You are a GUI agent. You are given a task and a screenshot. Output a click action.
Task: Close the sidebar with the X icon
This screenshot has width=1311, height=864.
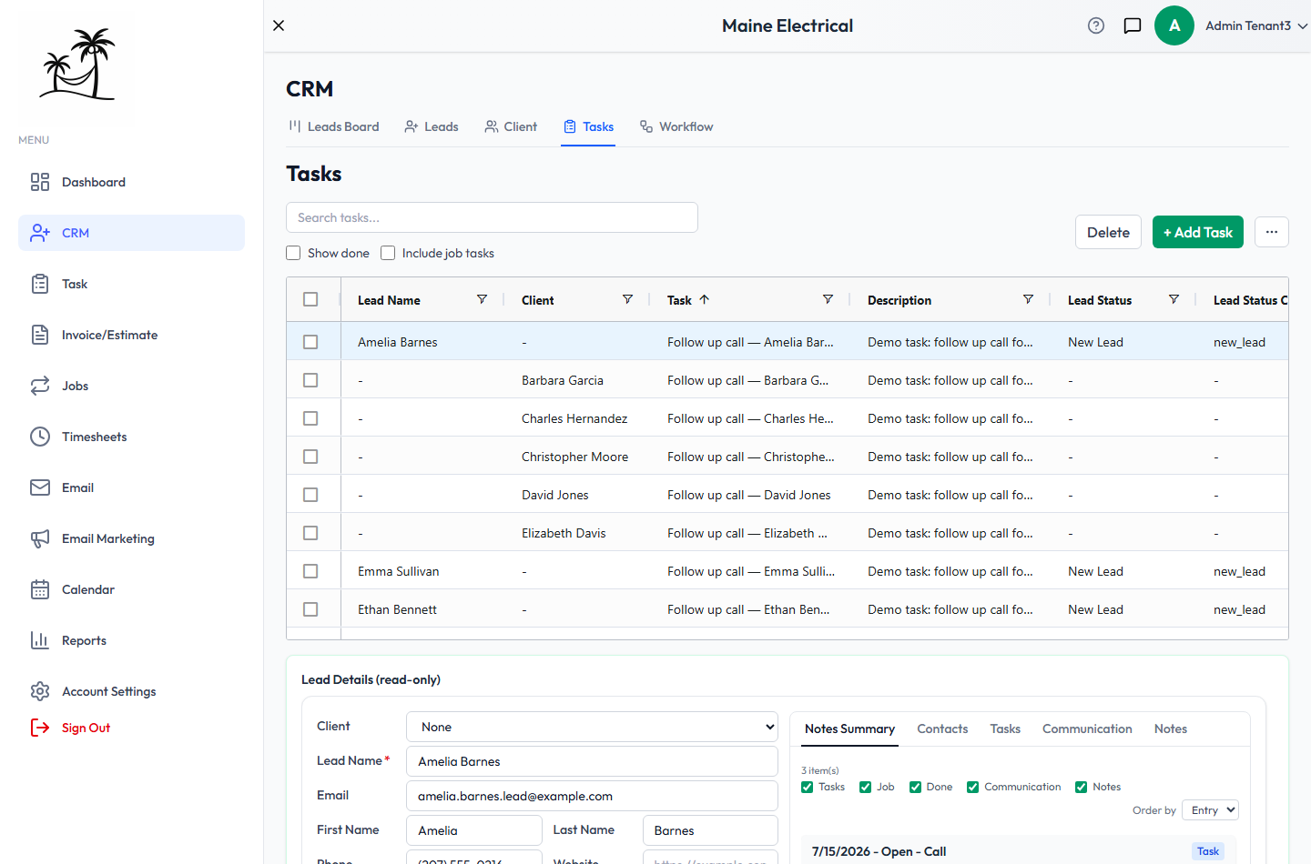tap(279, 25)
